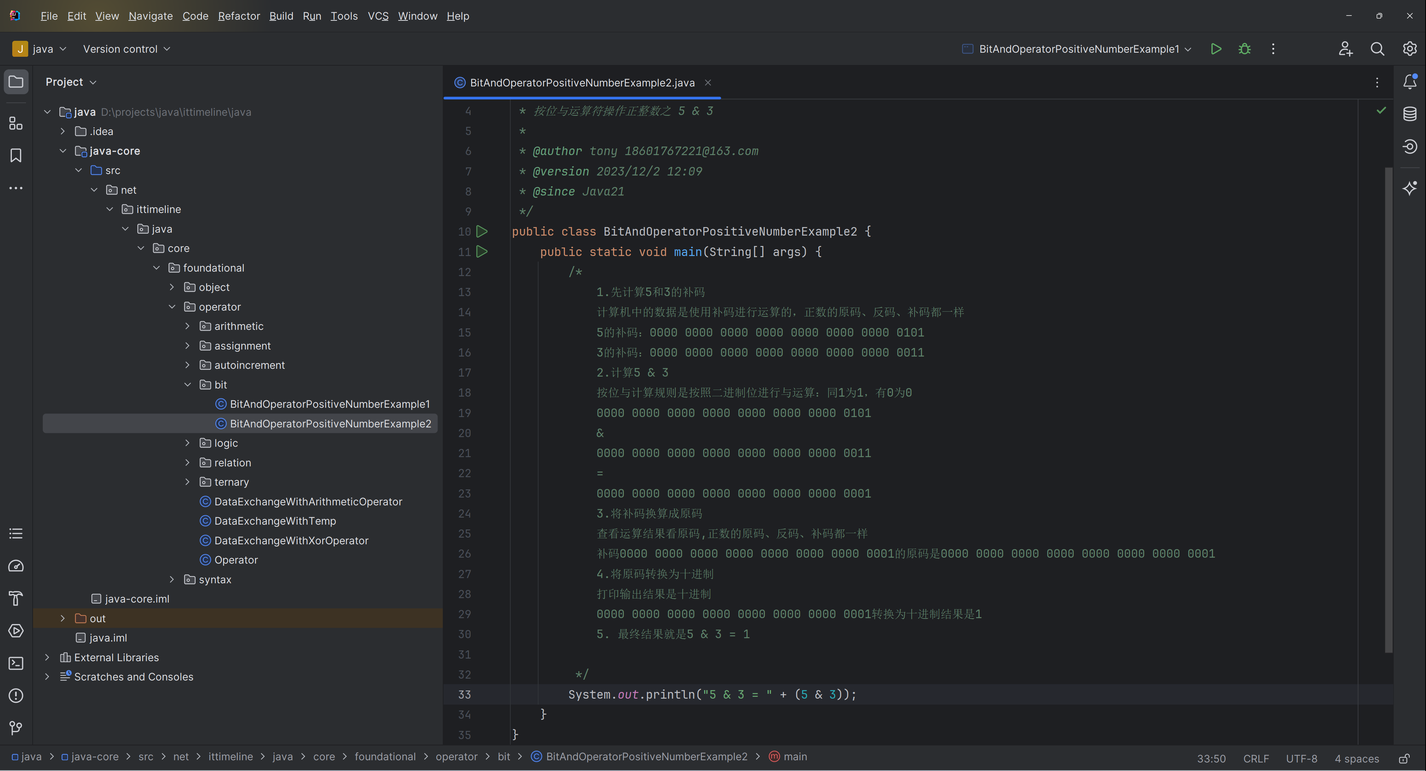Screen dimensions: 1426x771
Task: Open the Profiler tool window
Action: tap(16, 566)
